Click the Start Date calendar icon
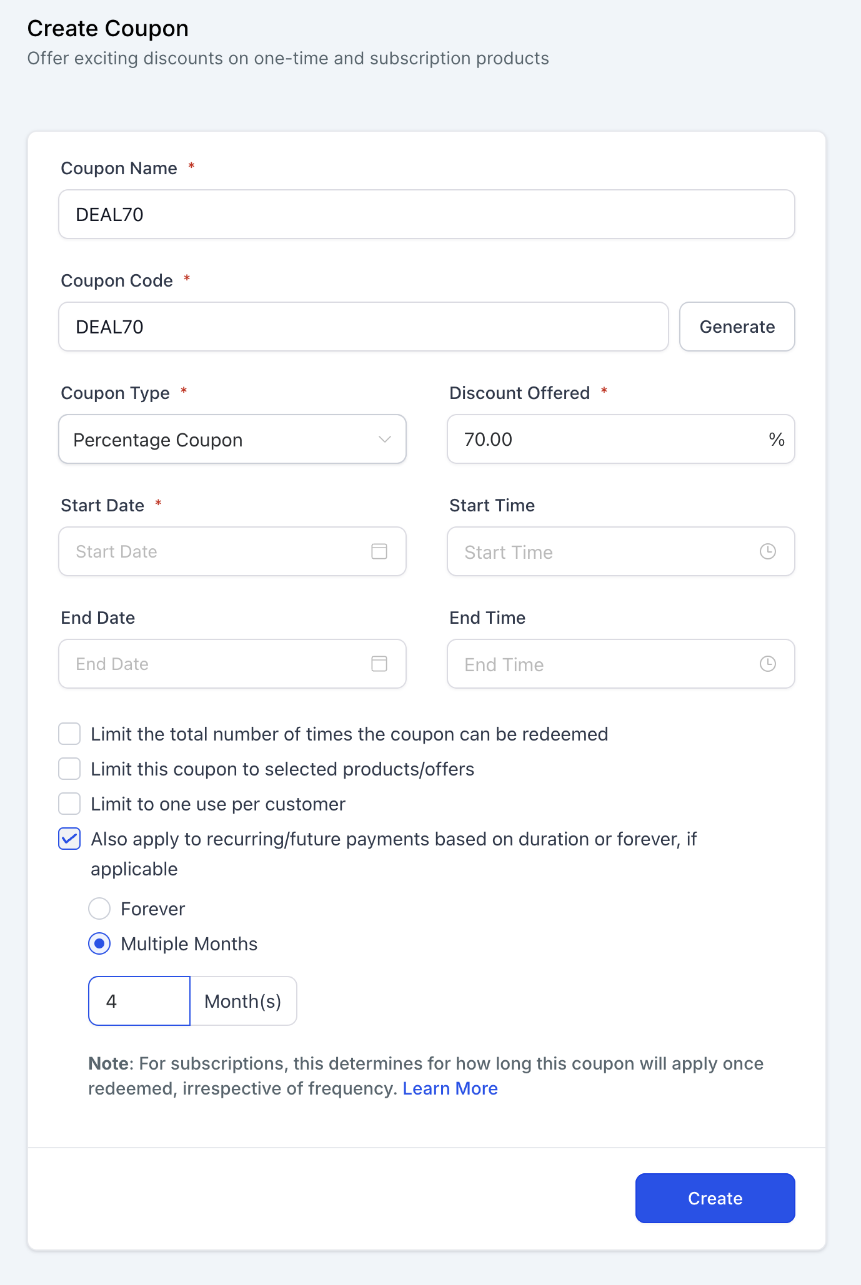Screen dimensions: 861x1285 [379, 551]
